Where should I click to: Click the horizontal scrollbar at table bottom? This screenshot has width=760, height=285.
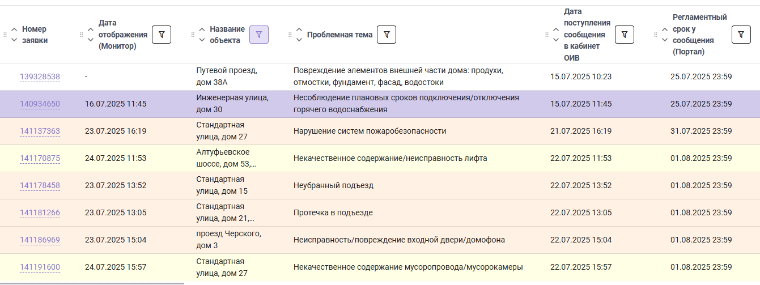92,283
